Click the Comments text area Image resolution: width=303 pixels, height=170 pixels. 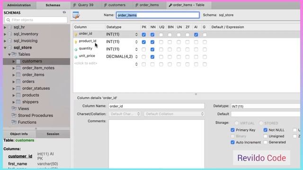point(157,144)
